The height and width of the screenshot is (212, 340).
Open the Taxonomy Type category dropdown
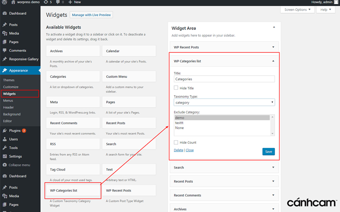tap(224, 102)
